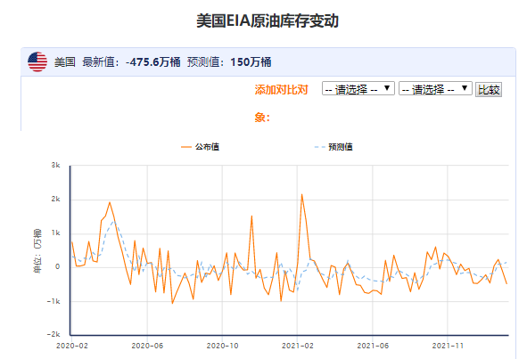Click the 2020-02 x-axis label

tap(72, 346)
